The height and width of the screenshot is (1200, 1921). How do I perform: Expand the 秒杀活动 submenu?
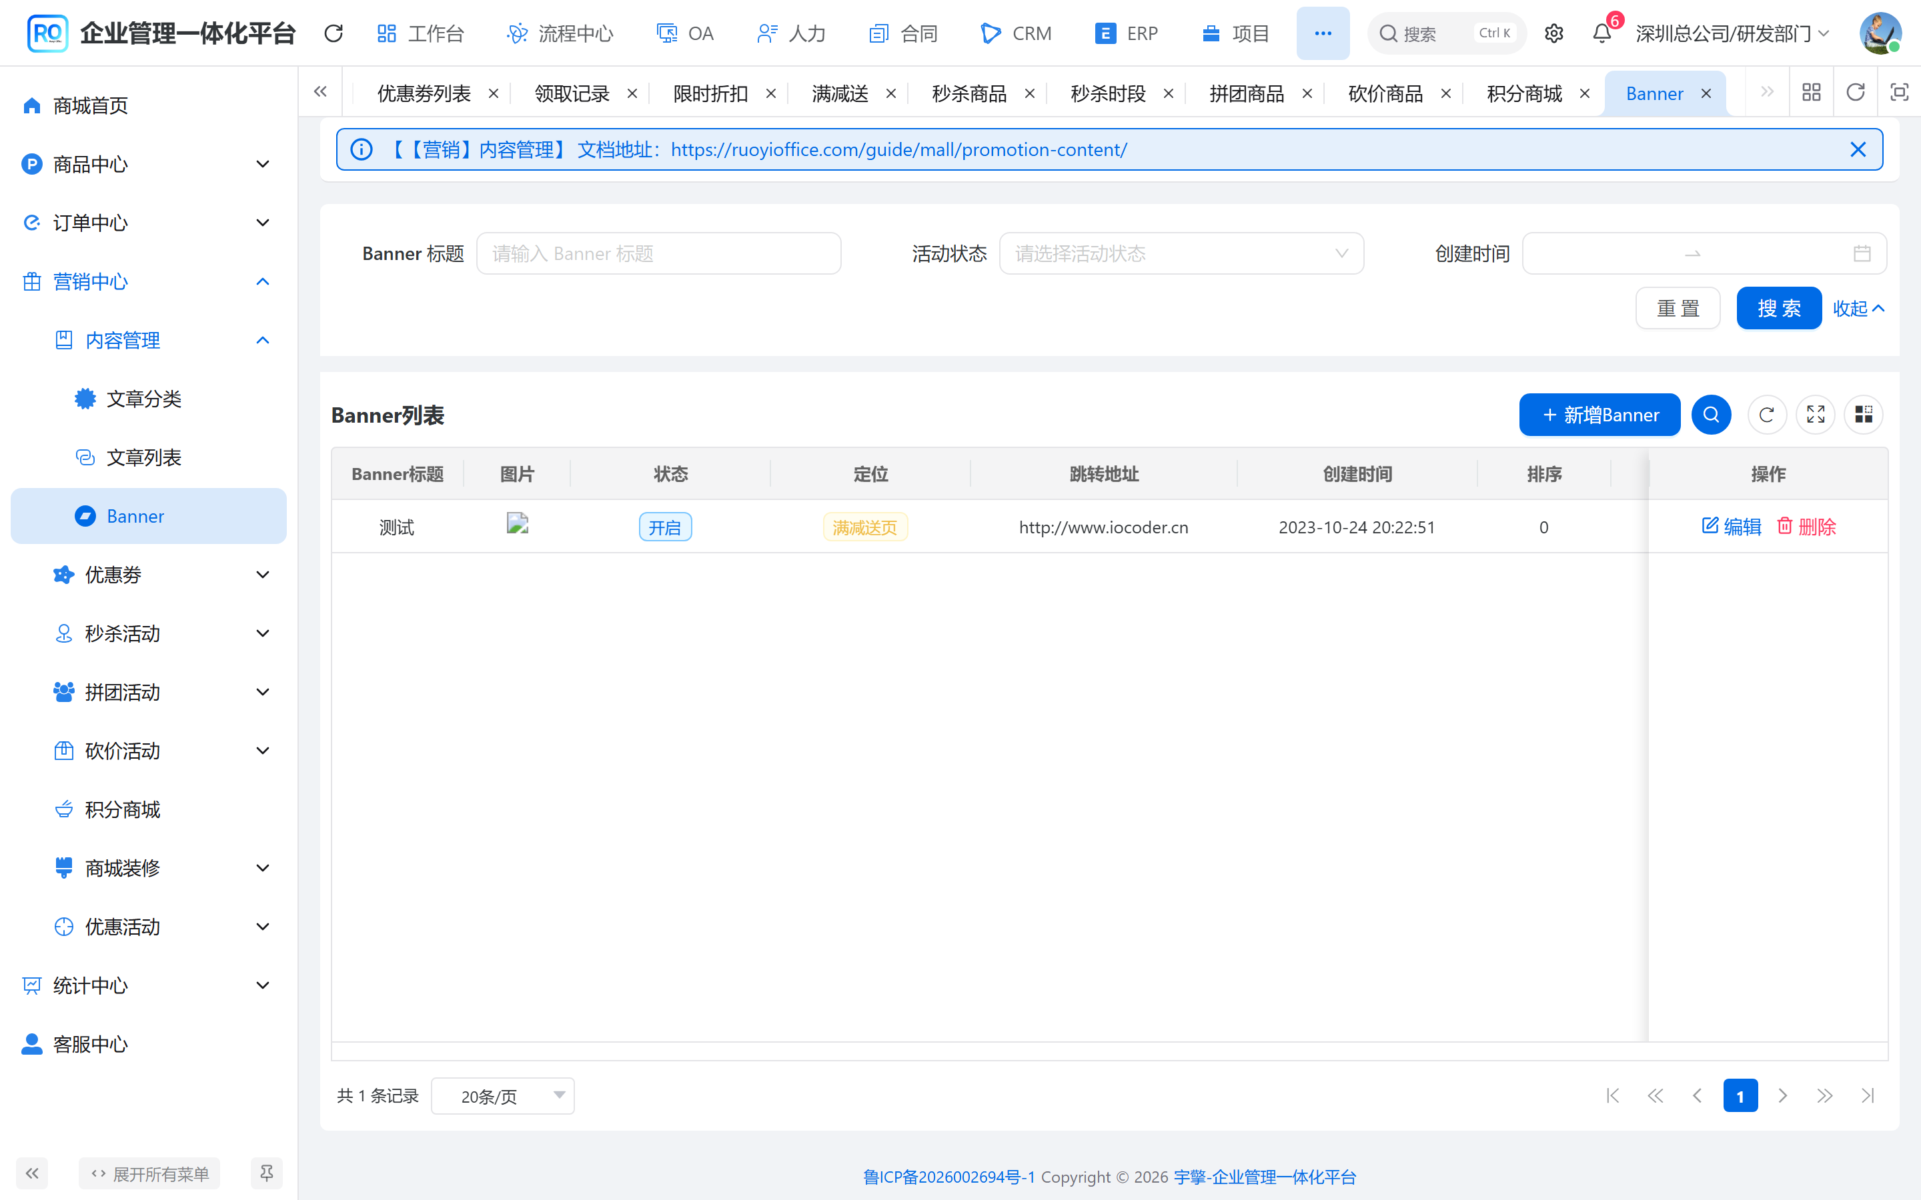[x=149, y=633]
